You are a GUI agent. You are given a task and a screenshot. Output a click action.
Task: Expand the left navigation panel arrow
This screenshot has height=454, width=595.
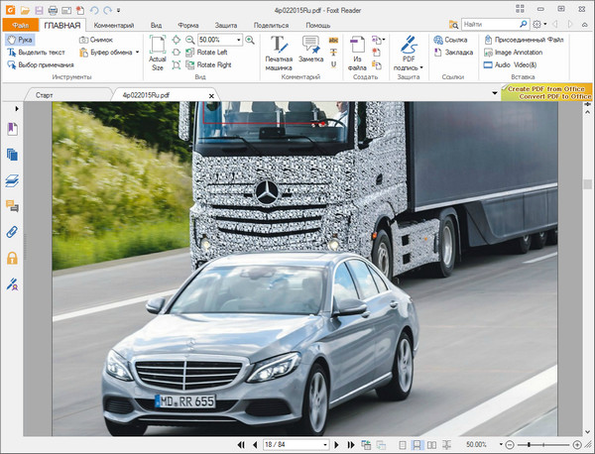point(17,109)
